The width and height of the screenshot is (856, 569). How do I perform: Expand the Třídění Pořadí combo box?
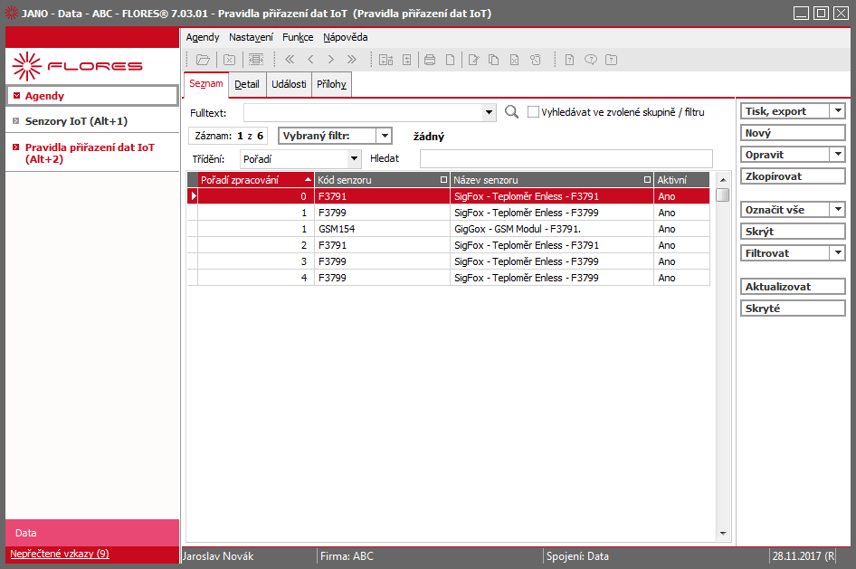pos(355,158)
